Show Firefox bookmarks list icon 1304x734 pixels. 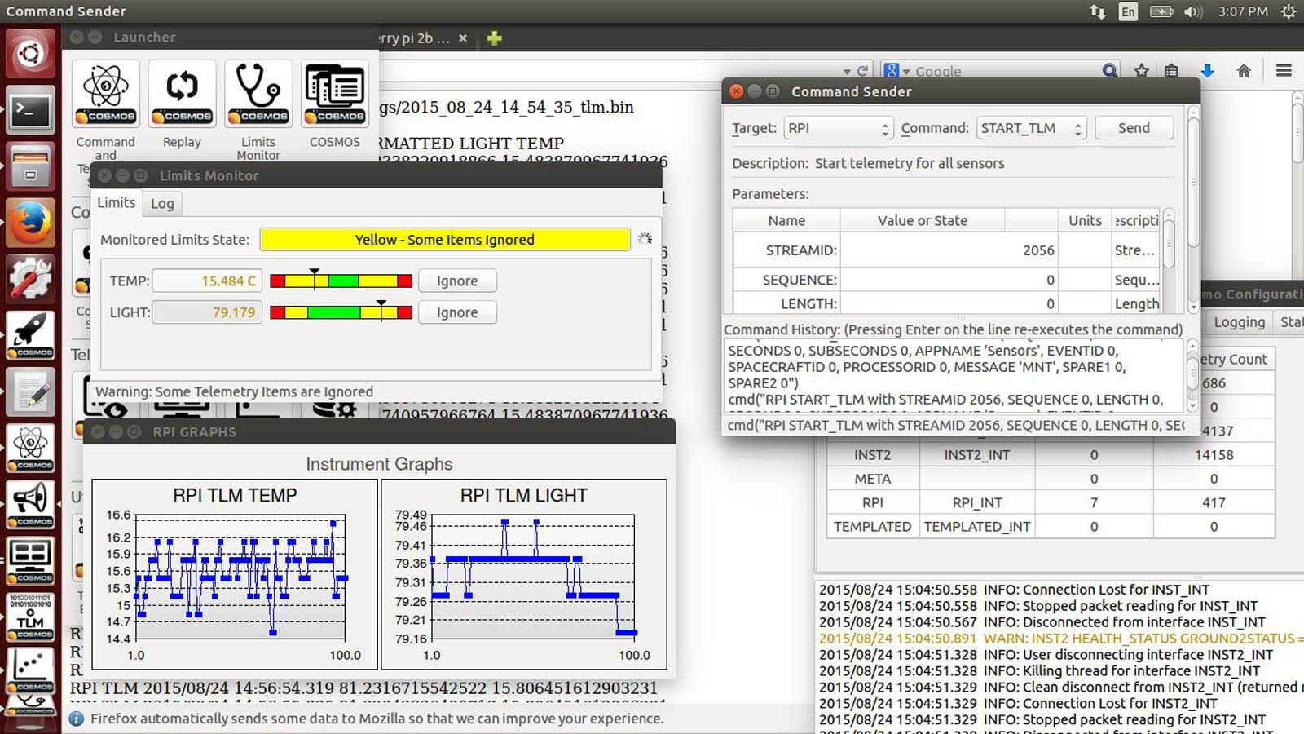[x=1171, y=71]
